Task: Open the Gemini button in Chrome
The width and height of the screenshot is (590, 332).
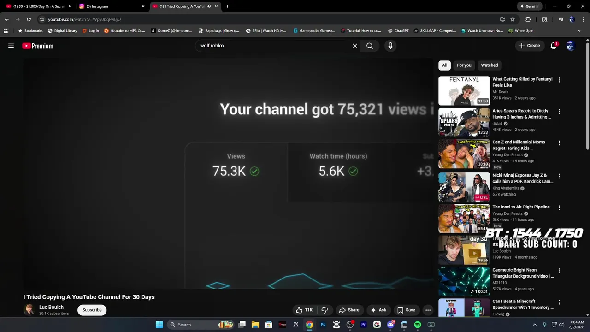Action: 529,6
